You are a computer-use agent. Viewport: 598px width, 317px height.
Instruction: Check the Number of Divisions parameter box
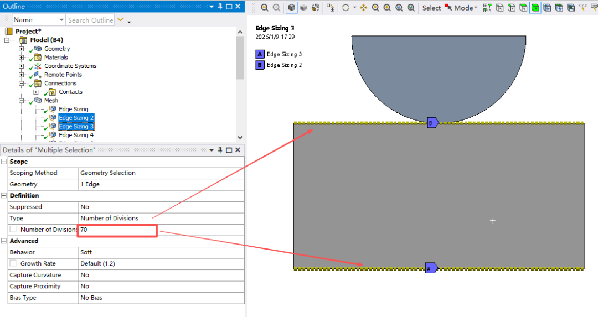pos(13,230)
